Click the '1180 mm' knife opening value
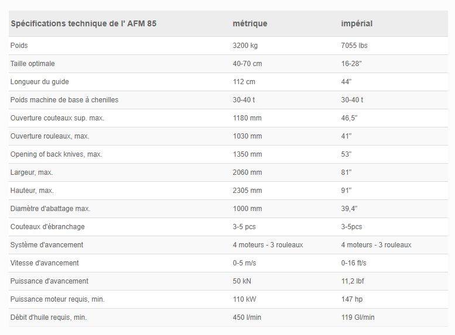This screenshot has width=455, height=335. (x=247, y=118)
